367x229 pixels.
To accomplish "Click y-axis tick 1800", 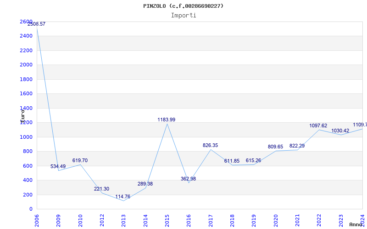I will coord(26,79).
